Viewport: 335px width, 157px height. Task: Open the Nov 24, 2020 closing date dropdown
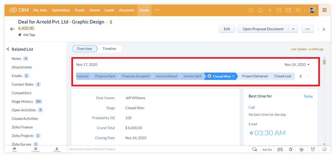coord(308,65)
